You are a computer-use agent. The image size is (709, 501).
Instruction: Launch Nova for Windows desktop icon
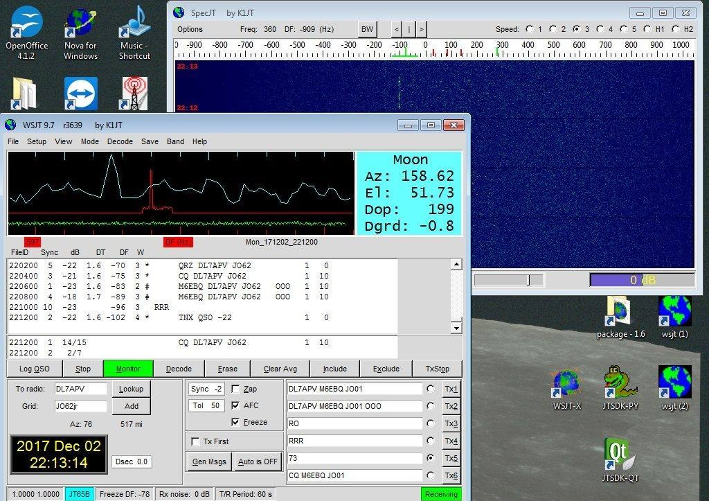80,33
